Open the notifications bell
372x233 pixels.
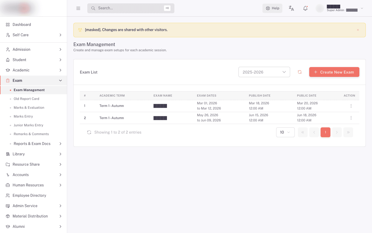[x=305, y=8]
